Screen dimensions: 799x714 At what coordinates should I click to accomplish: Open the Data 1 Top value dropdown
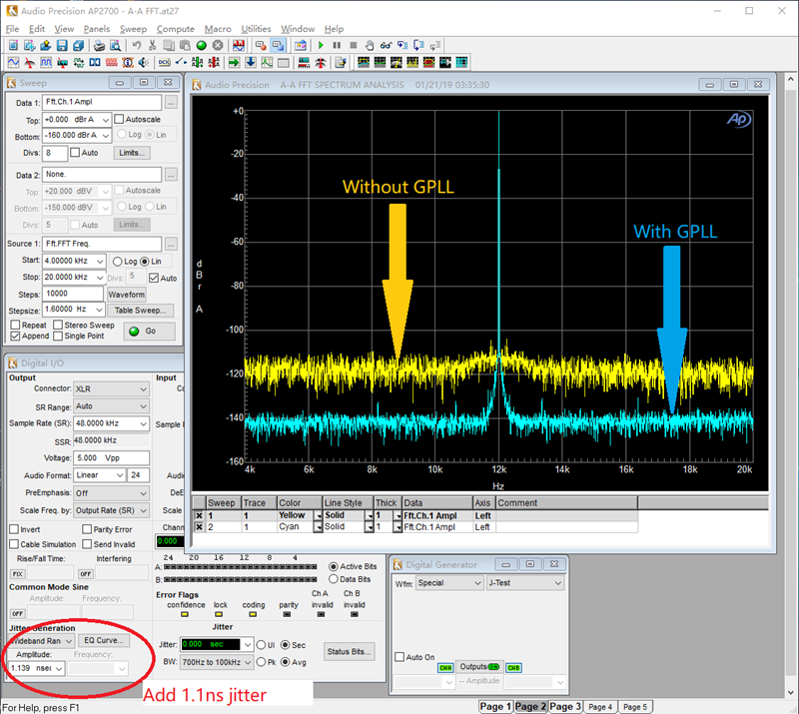pos(105,120)
